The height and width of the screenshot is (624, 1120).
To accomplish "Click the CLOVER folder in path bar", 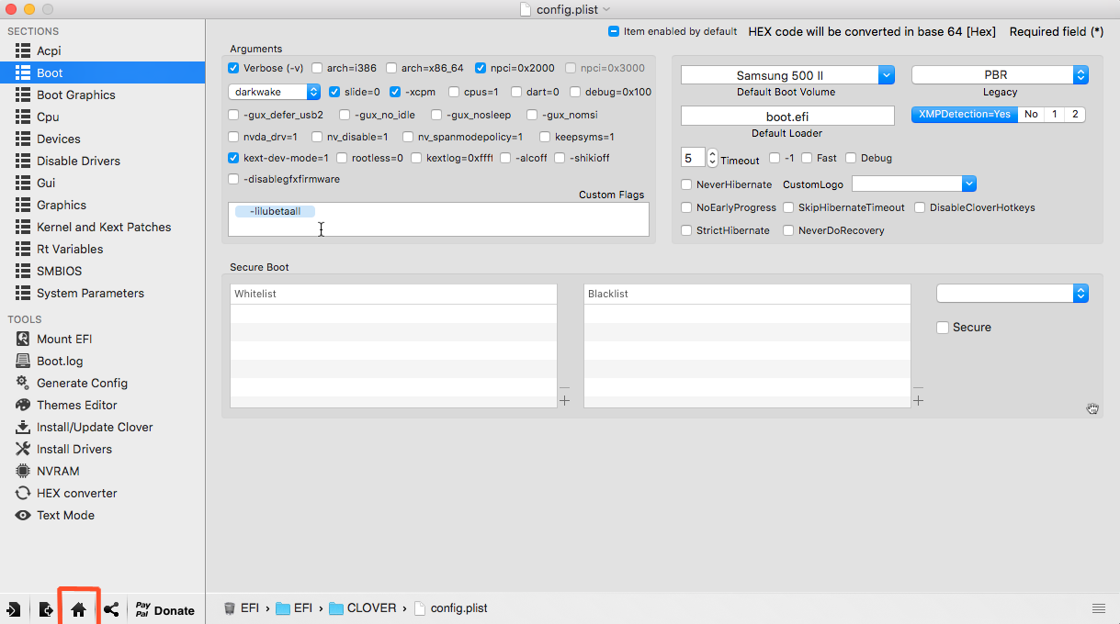I will pos(362,608).
